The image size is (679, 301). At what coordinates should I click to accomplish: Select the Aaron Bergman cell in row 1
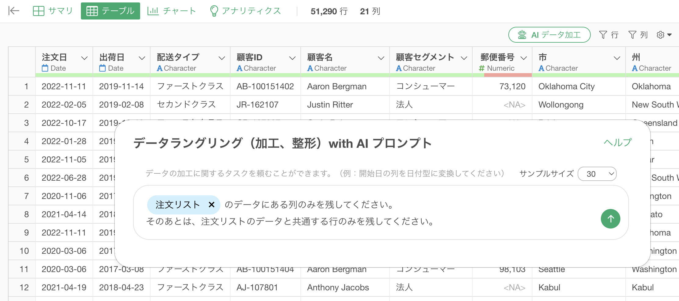337,87
